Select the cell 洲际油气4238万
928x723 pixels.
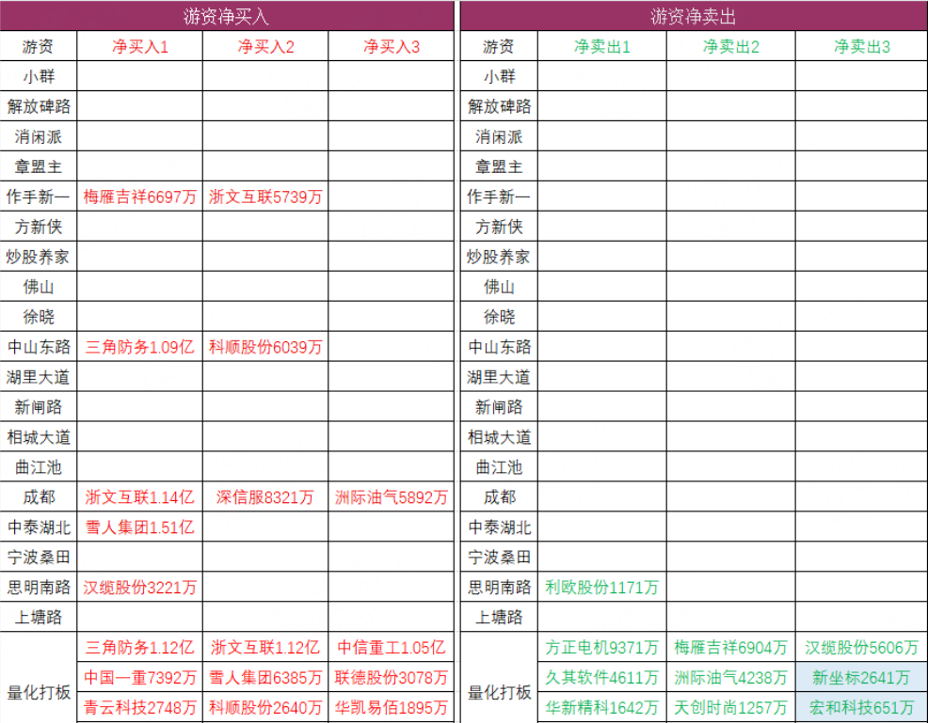(731, 678)
